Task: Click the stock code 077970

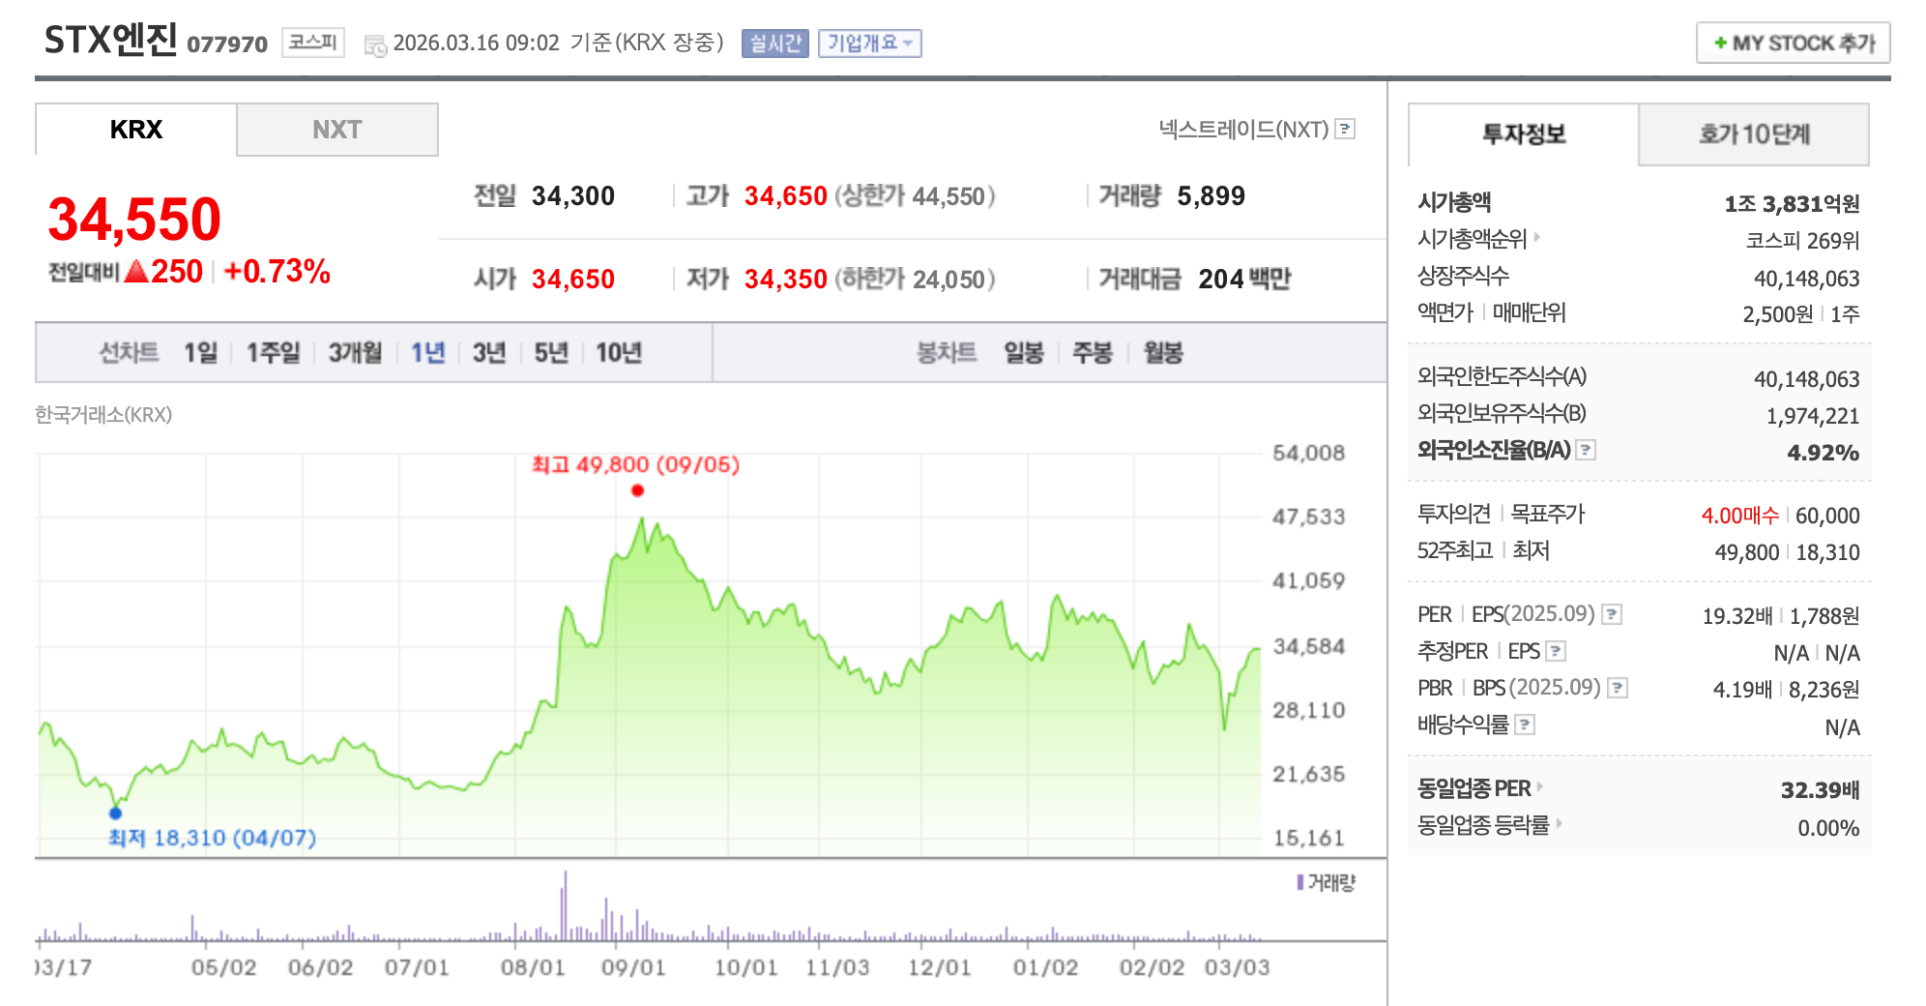Action: tap(227, 44)
